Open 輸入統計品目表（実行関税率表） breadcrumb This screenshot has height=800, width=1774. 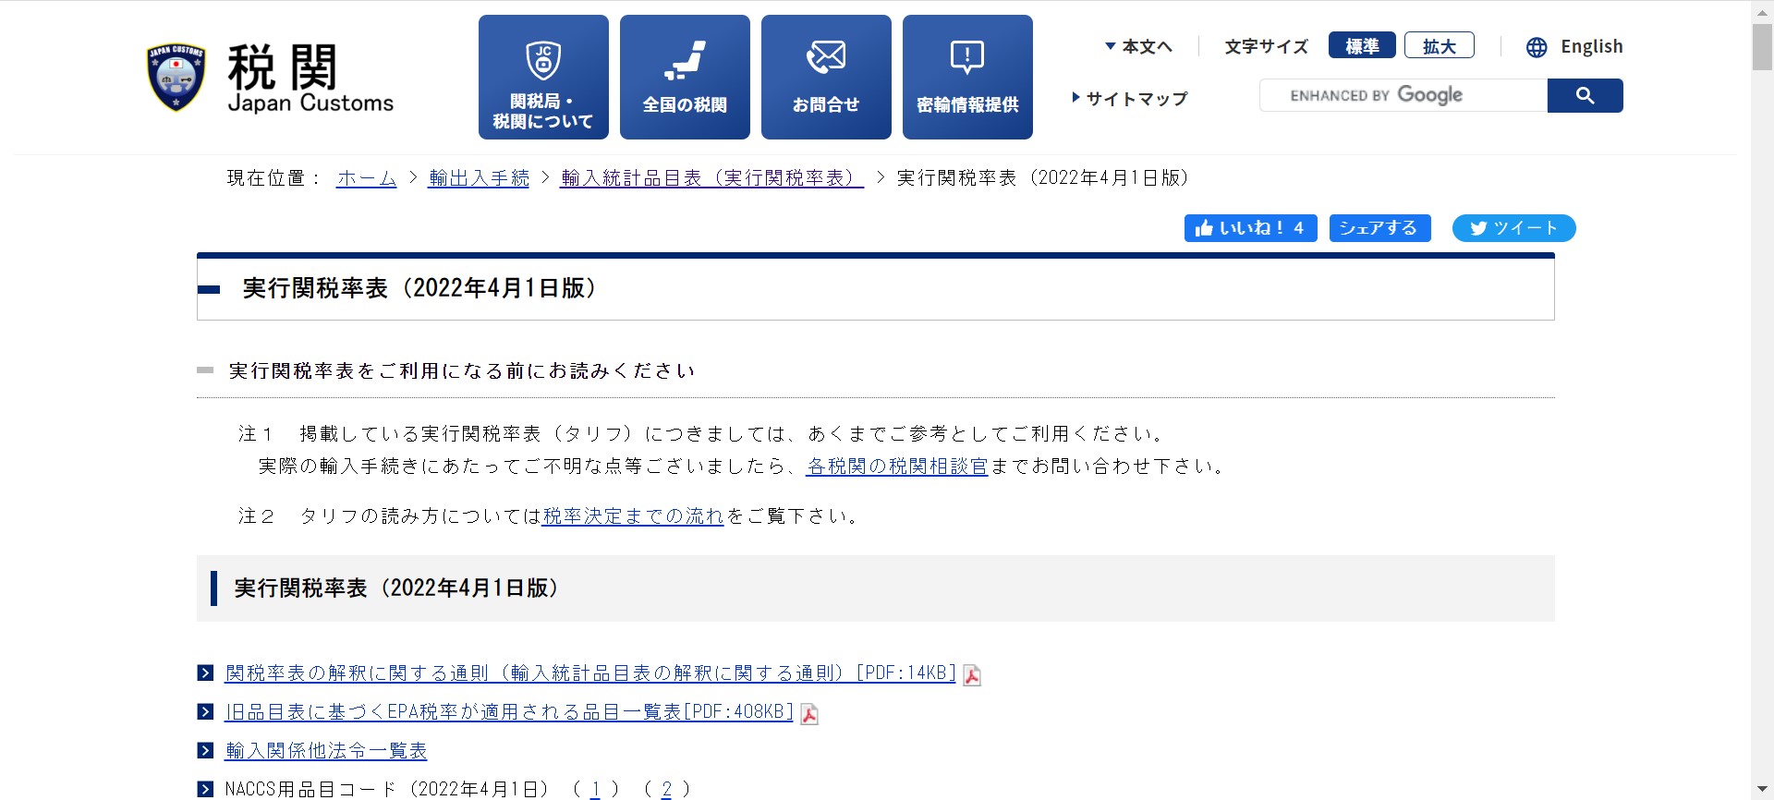click(711, 178)
